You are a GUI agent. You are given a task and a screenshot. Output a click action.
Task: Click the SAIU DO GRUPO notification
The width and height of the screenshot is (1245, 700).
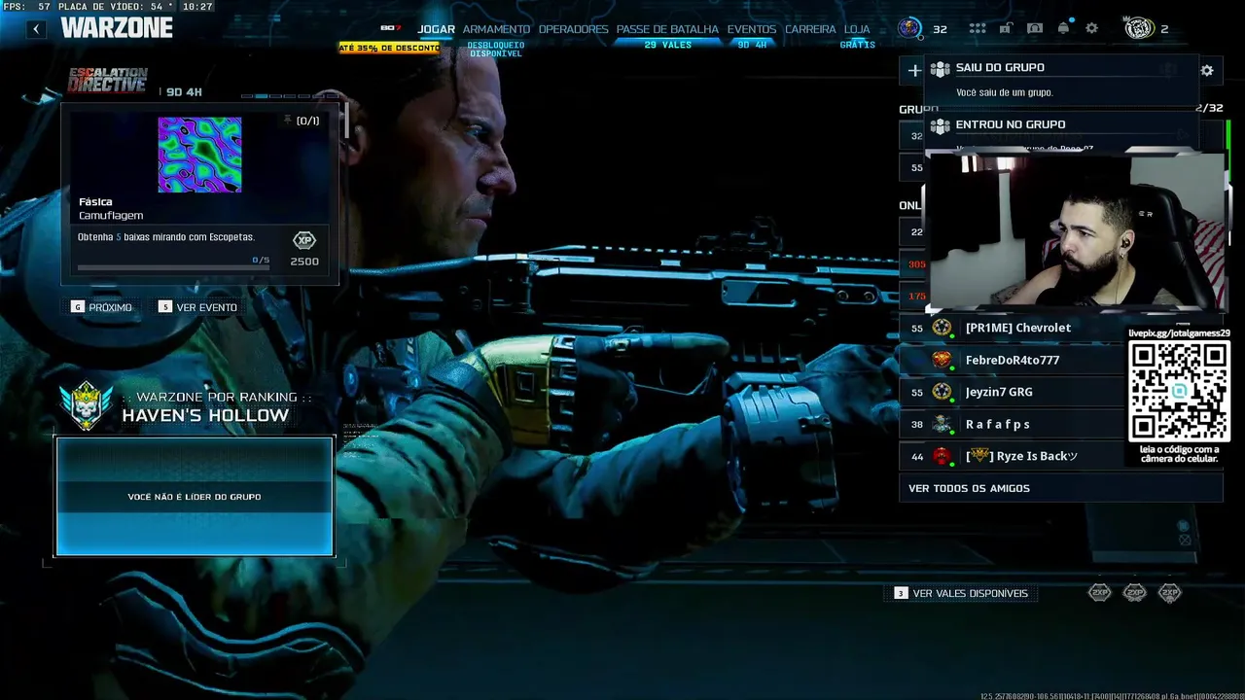pos(1061,80)
